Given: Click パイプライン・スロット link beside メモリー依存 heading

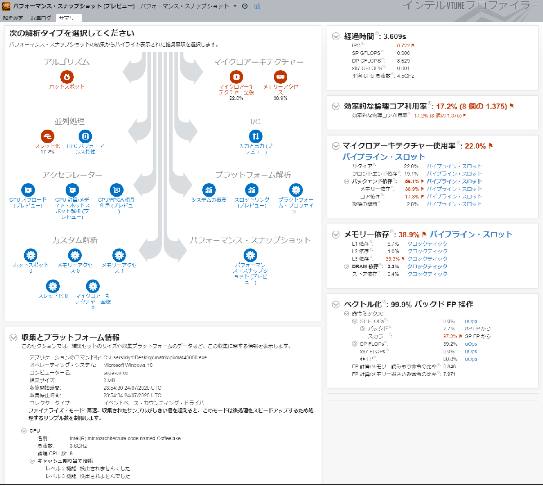Looking at the screenshot, I should pos(471,234).
